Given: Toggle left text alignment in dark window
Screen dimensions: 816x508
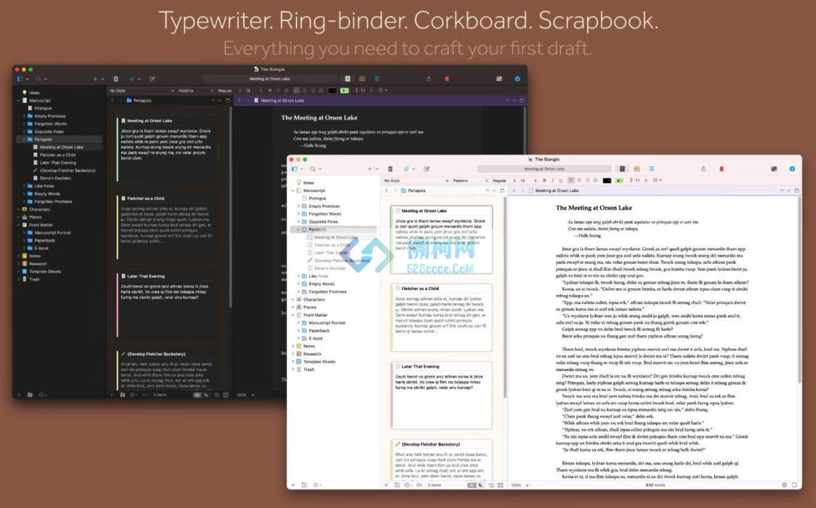Looking at the screenshot, I should [x=297, y=91].
